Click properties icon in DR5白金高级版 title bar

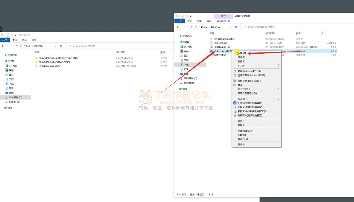[x=183, y=16]
